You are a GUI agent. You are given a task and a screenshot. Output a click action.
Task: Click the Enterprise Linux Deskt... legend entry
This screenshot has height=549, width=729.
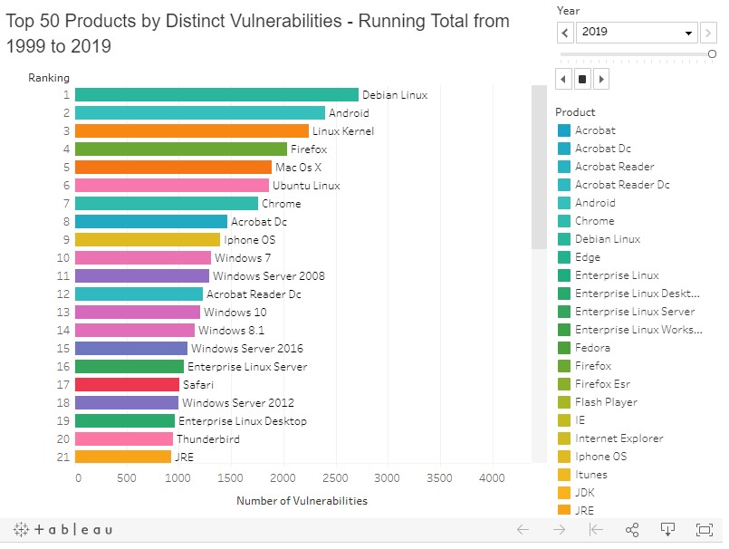(x=628, y=294)
